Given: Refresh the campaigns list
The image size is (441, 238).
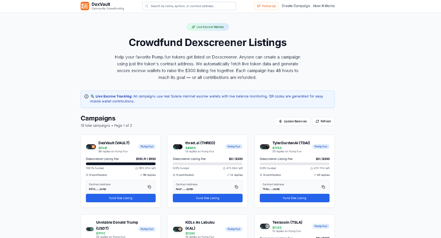Looking at the screenshot, I should (323, 121).
